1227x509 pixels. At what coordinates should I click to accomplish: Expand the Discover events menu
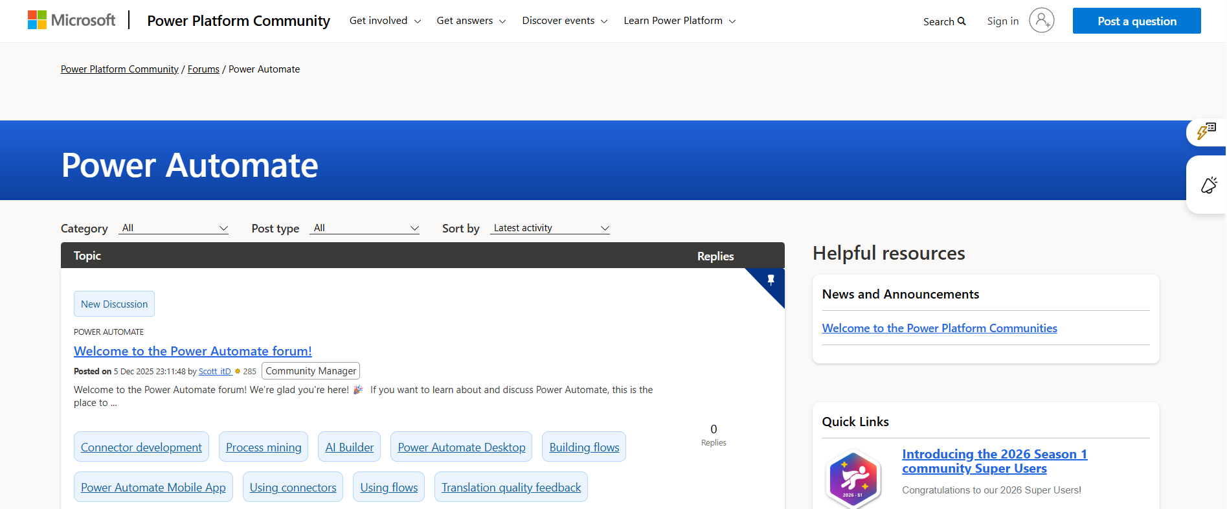(565, 21)
